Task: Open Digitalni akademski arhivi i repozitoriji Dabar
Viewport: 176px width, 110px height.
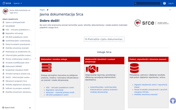Action: point(151,86)
